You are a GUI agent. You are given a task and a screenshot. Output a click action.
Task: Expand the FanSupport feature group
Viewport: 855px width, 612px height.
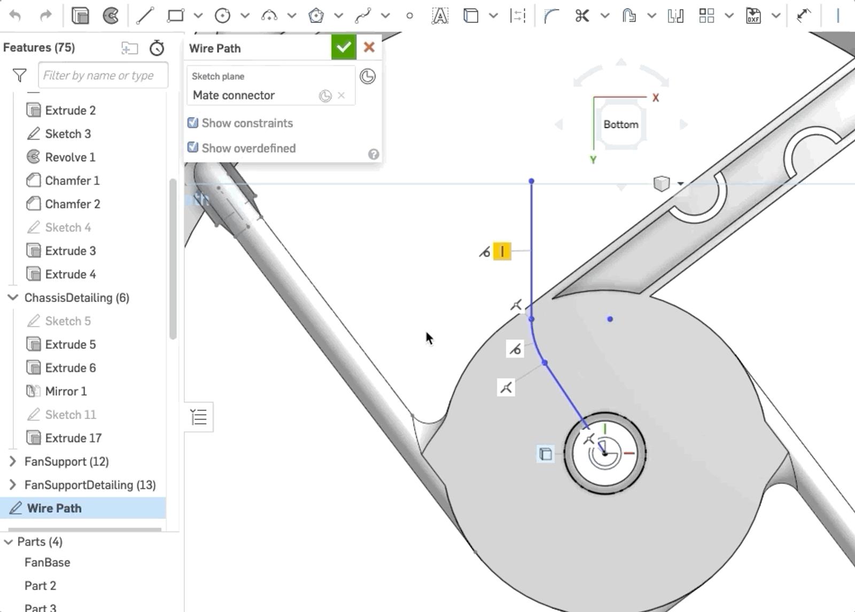click(12, 461)
